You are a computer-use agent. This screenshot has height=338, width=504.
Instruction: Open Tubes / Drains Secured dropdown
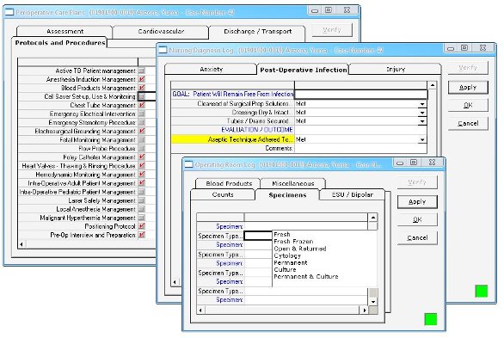click(x=422, y=121)
